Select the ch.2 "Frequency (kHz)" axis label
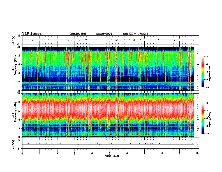The width and height of the screenshot is (222, 172). point(15,112)
